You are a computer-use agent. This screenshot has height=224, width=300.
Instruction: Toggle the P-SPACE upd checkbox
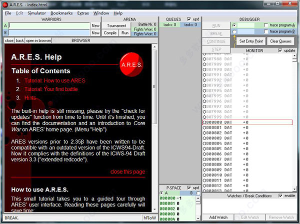click(x=189, y=188)
